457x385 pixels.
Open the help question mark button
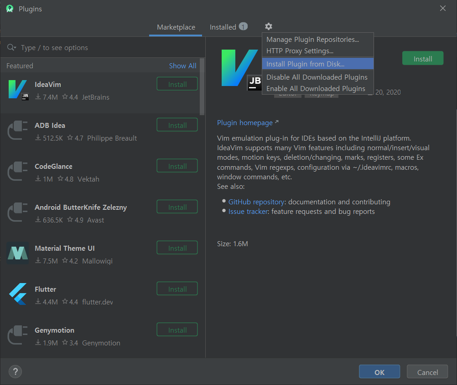pyautogui.click(x=16, y=372)
